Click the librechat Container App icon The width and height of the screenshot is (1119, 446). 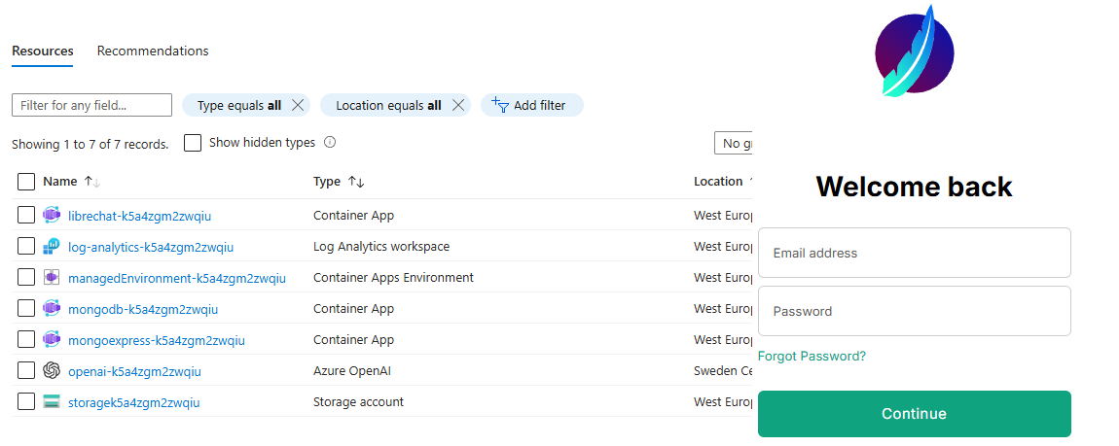52,215
